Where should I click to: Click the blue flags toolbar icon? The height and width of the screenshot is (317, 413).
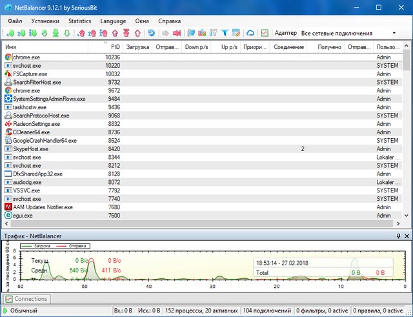pyautogui.click(x=191, y=33)
